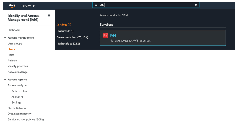Click the AWS logo home icon
This screenshot has height=126, width=237.
[x=12, y=6]
